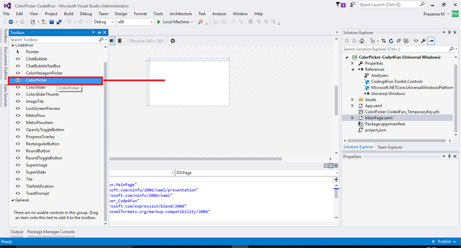This screenshot has height=248, width=461.
Task: Click the Toolbox vertical scrollbar
Action: (x=105, y=141)
